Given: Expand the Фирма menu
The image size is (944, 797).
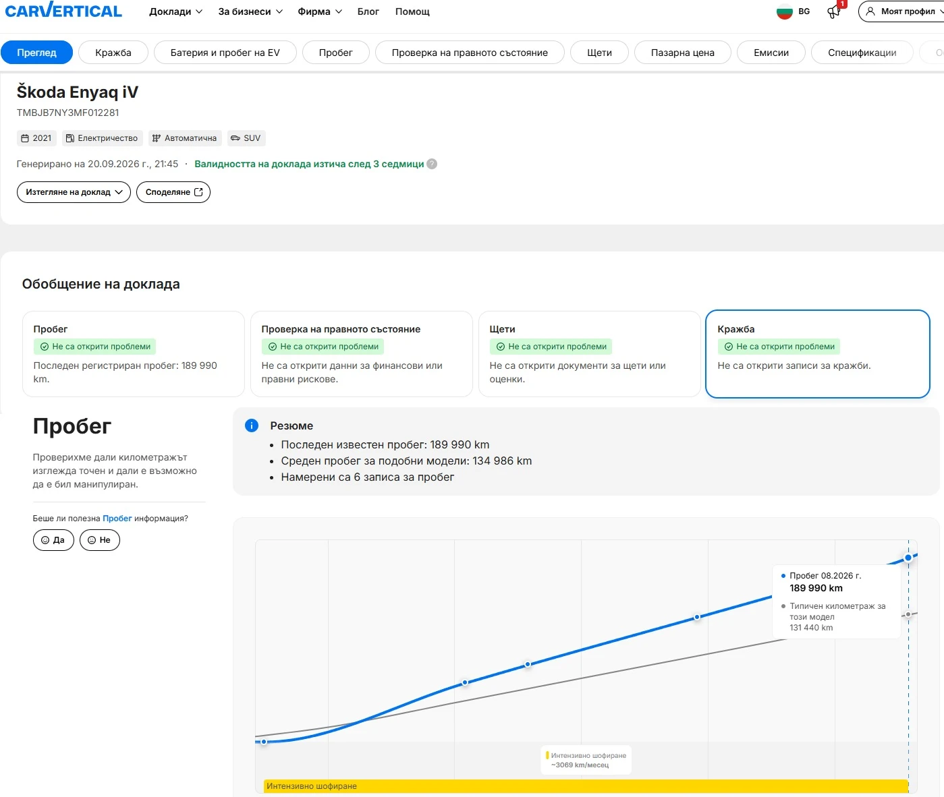Looking at the screenshot, I should click(320, 11).
